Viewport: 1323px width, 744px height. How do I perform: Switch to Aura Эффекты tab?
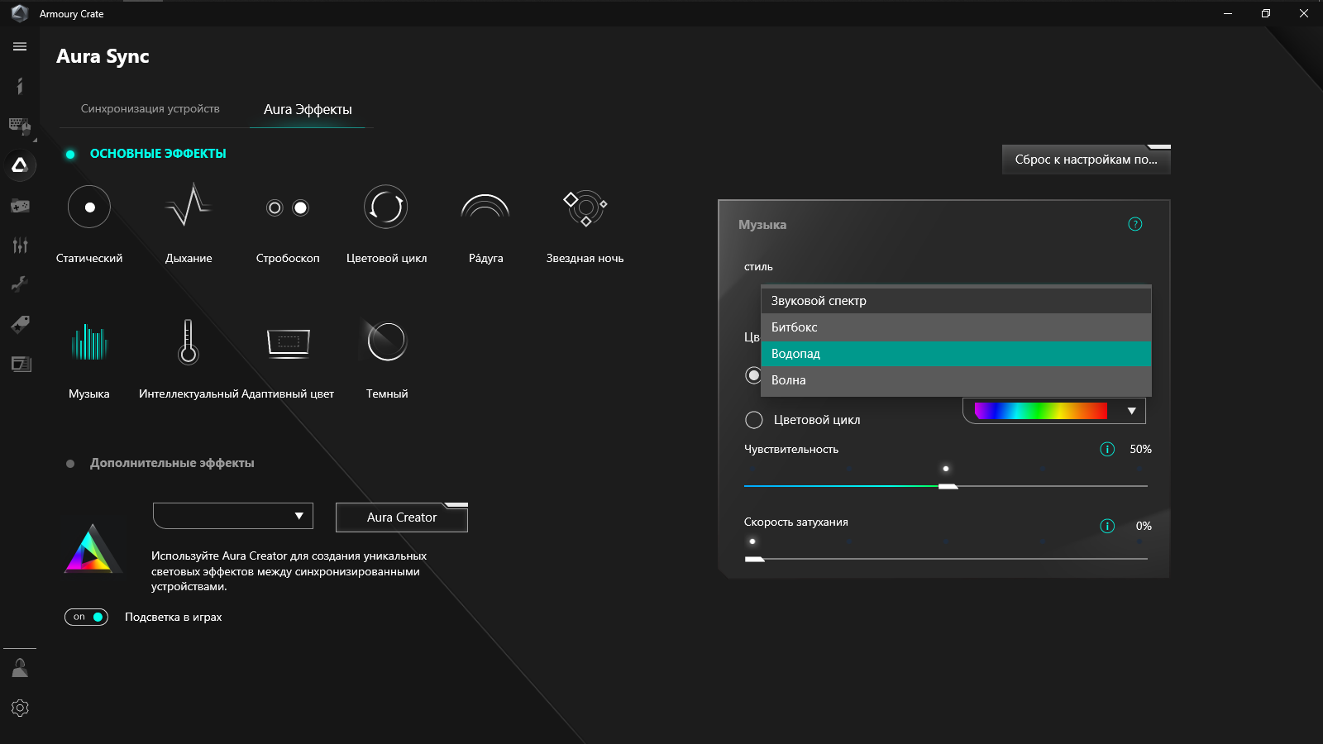[308, 109]
